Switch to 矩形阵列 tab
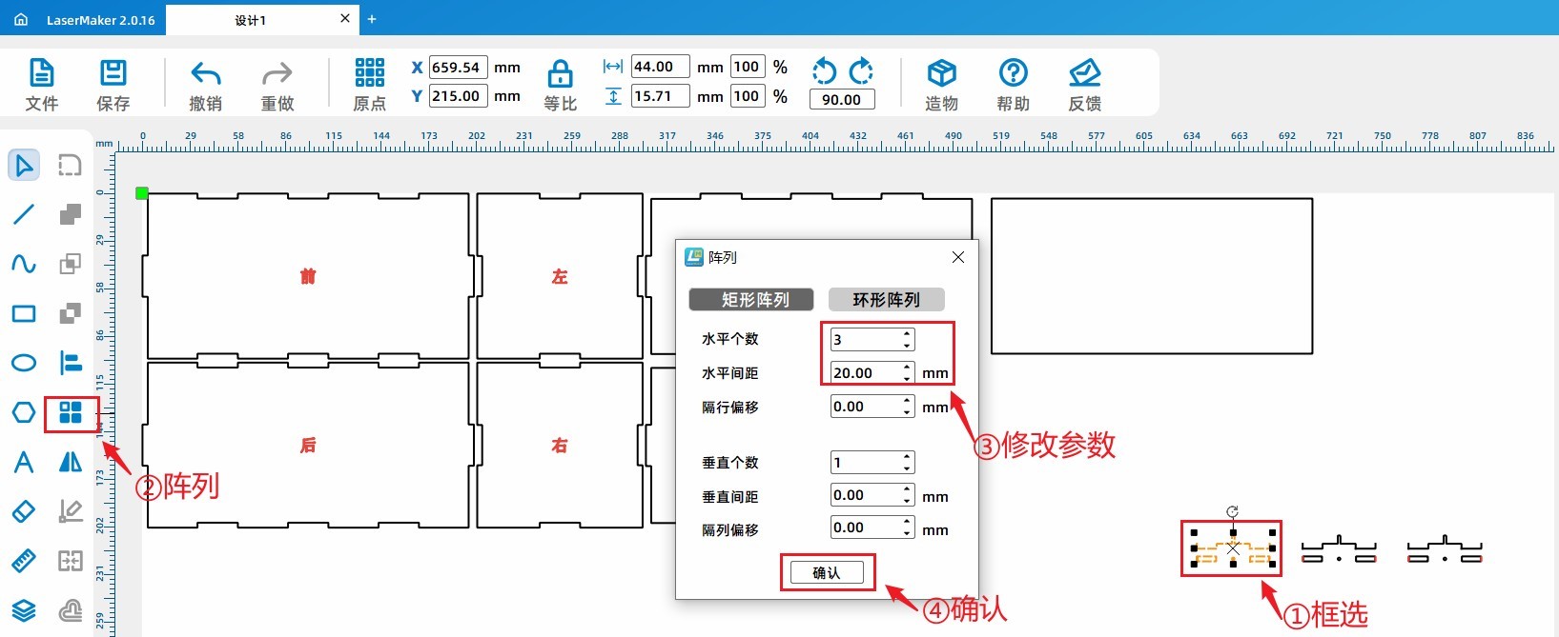The image size is (1559, 637). (x=751, y=300)
